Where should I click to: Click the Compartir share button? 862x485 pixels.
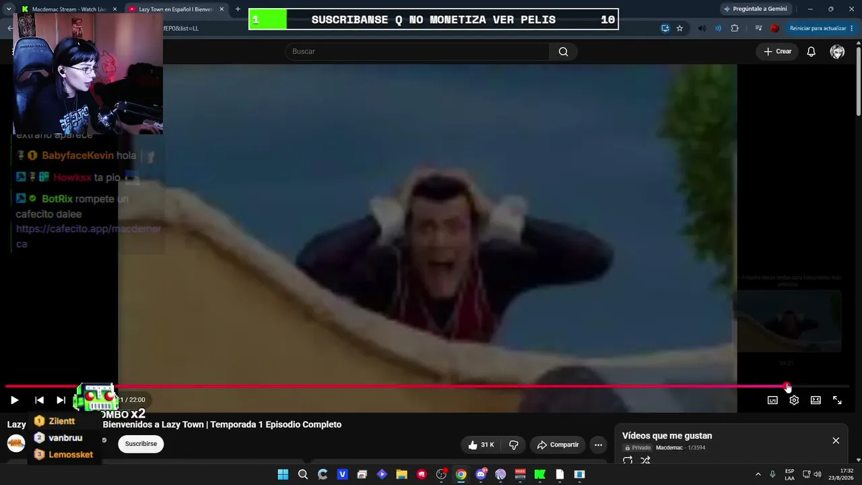pos(558,445)
